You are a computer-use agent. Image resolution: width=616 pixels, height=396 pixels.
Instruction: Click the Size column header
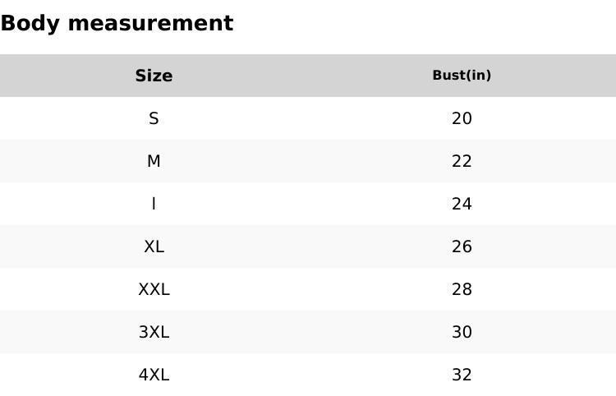point(154,76)
